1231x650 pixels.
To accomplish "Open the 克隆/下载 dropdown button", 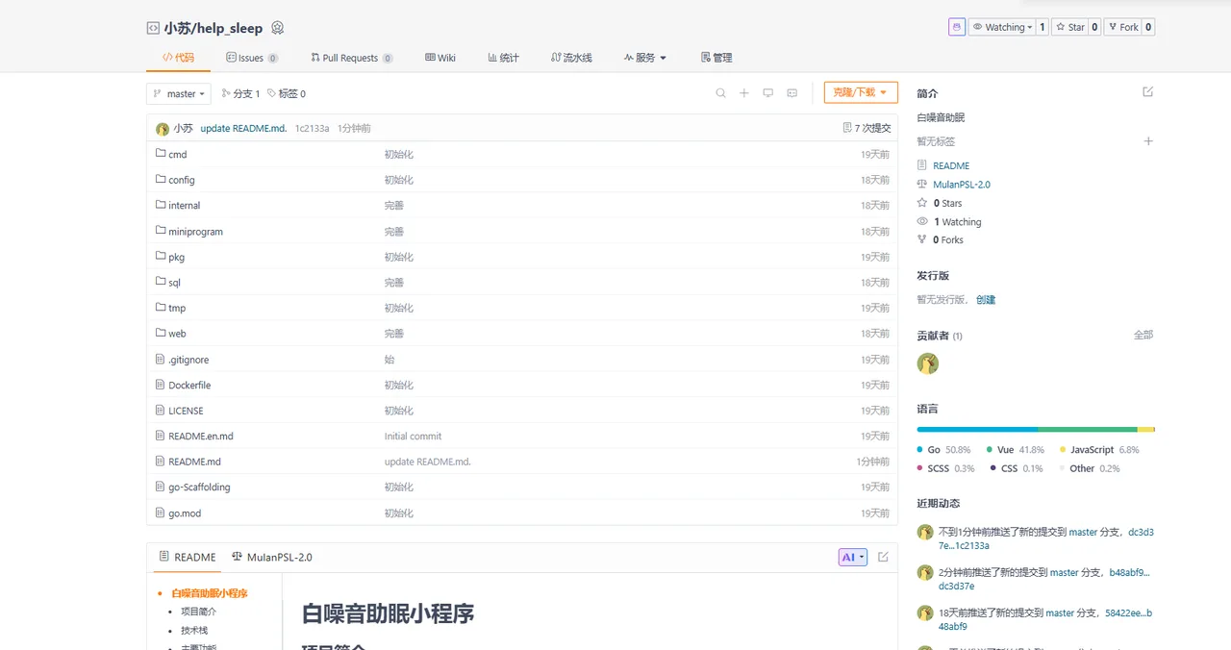I will 861,92.
